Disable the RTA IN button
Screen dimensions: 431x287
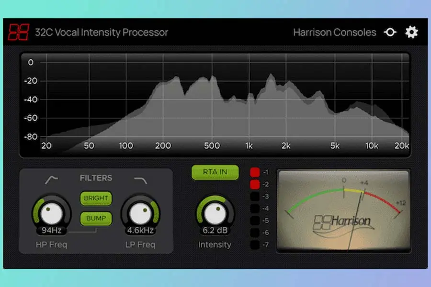coord(215,172)
